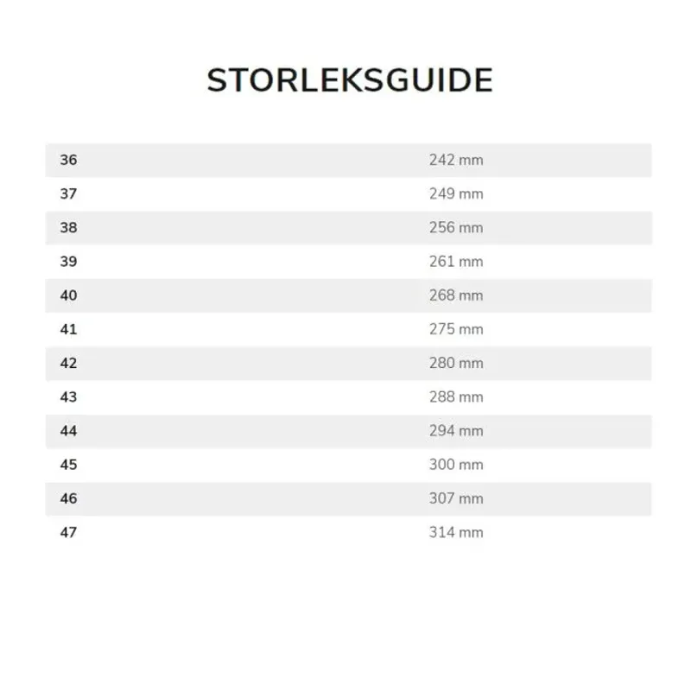Click the 307 mm value
The width and height of the screenshot is (691, 691).
456,498
